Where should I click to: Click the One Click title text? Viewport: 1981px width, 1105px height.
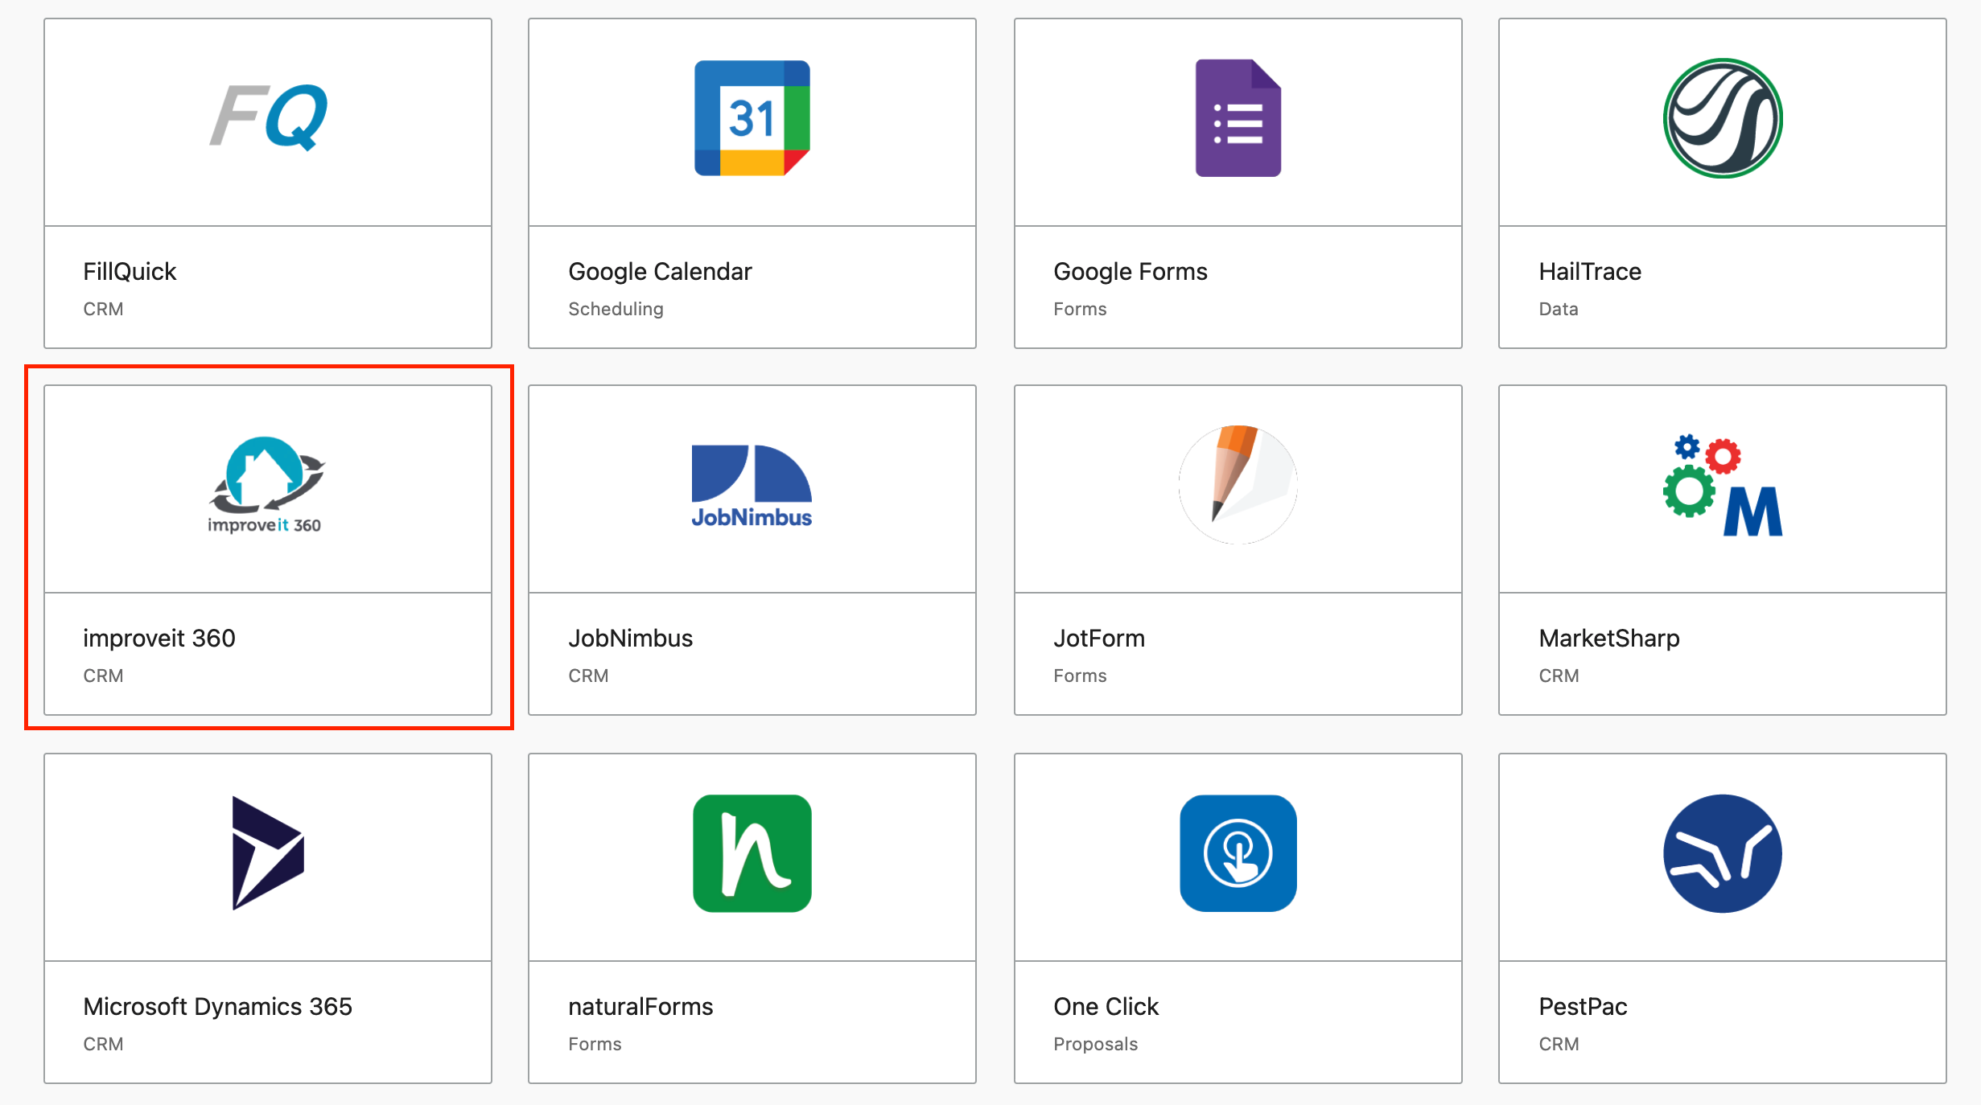coord(1106,1006)
